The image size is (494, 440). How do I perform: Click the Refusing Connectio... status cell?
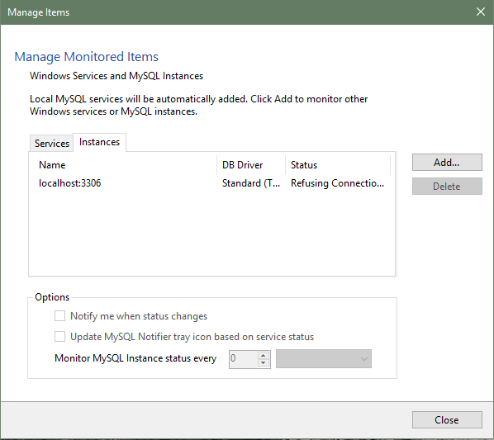pyautogui.click(x=337, y=183)
